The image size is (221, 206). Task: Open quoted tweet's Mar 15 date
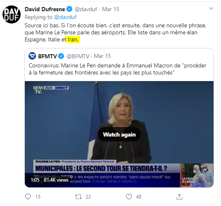tap(103, 56)
